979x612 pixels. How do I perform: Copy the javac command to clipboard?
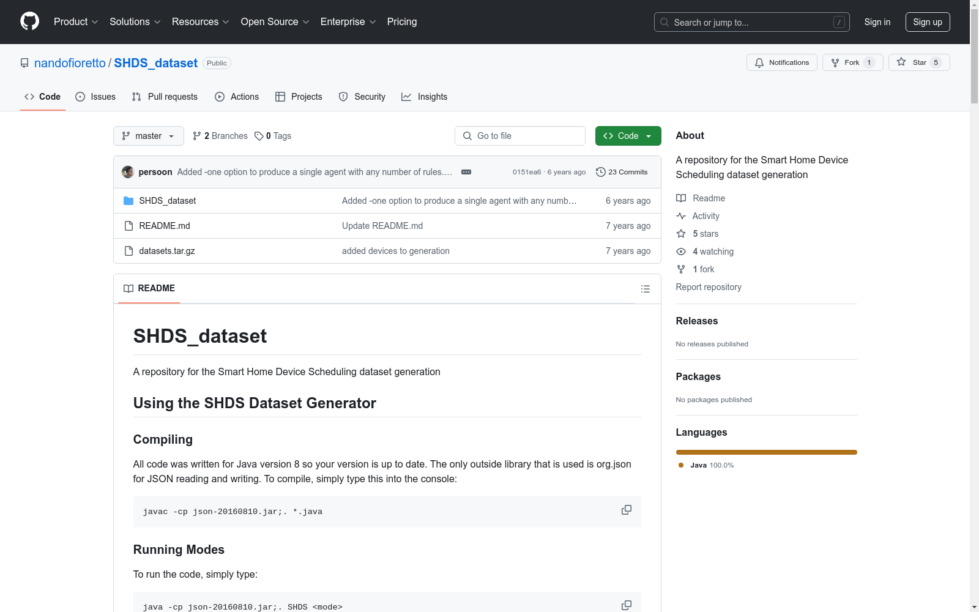[x=627, y=510]
